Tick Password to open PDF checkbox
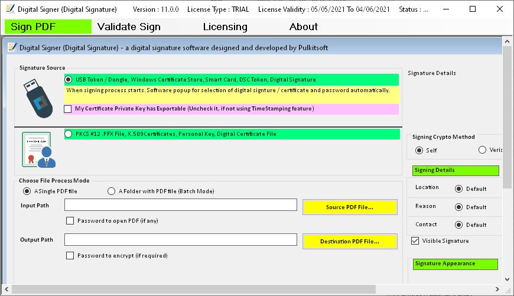The height and width of the screenshot is (296, 514). 70,220
